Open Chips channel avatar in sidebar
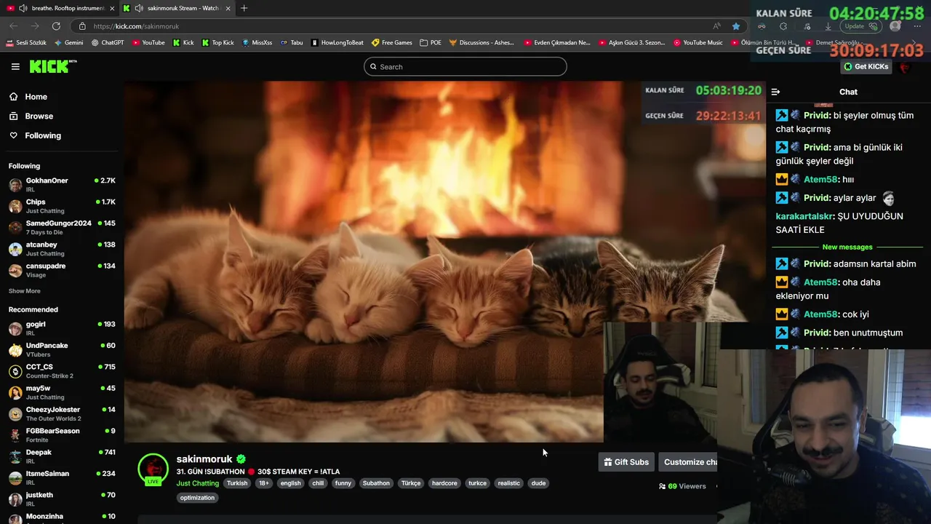This screenshot has width=931, height=524. click(15, 206)
